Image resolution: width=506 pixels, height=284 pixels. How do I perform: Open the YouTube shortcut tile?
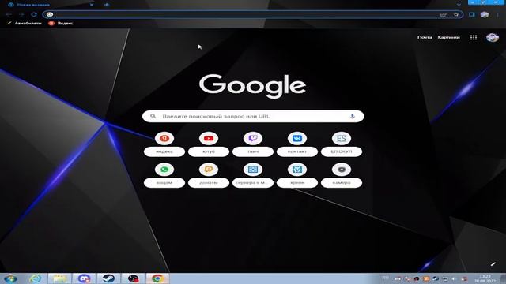pyautogui.click(x=209, y=144)
